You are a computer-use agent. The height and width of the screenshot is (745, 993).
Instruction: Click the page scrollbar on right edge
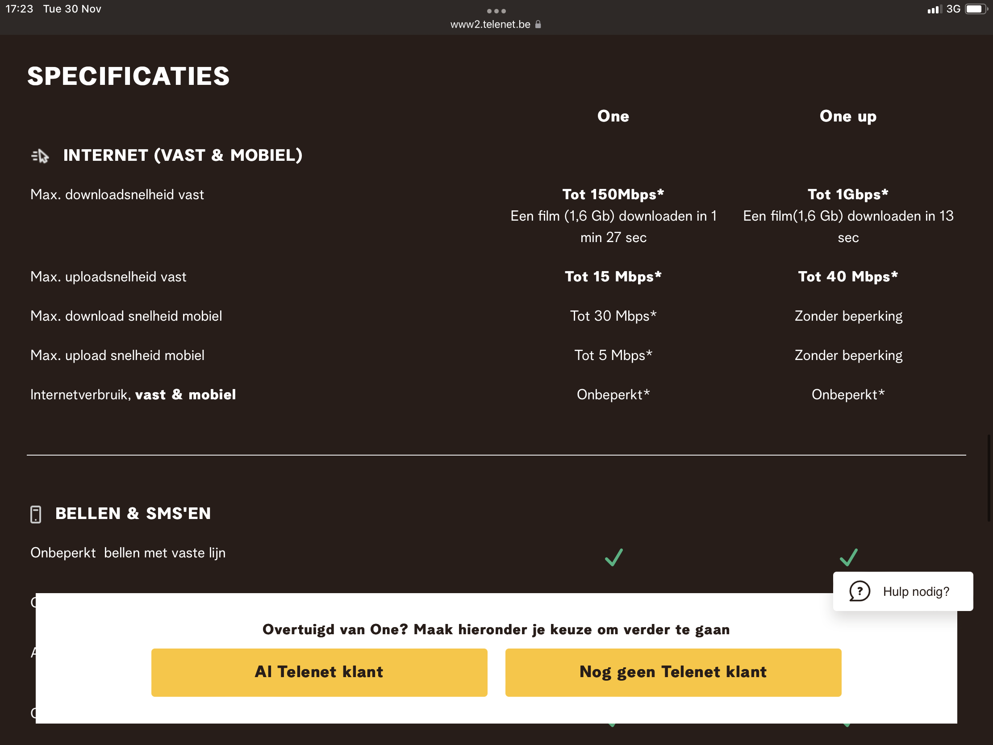[989, 477]
